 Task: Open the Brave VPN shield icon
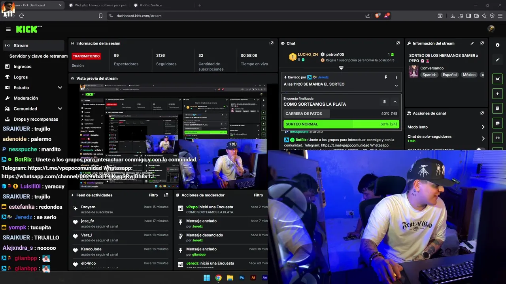point(492,16)
